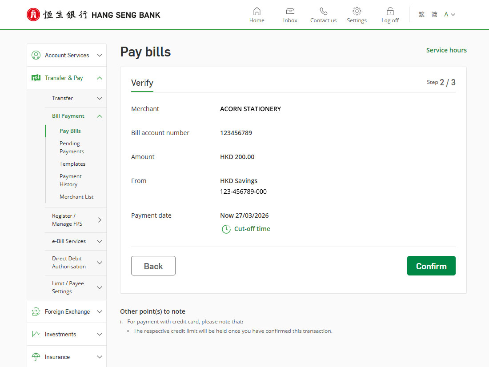Image resolution: width=489 pixels, height=367 pixels.
Task: Expand Direct Debit Authorisation chevron
Action: coord(100,263)
